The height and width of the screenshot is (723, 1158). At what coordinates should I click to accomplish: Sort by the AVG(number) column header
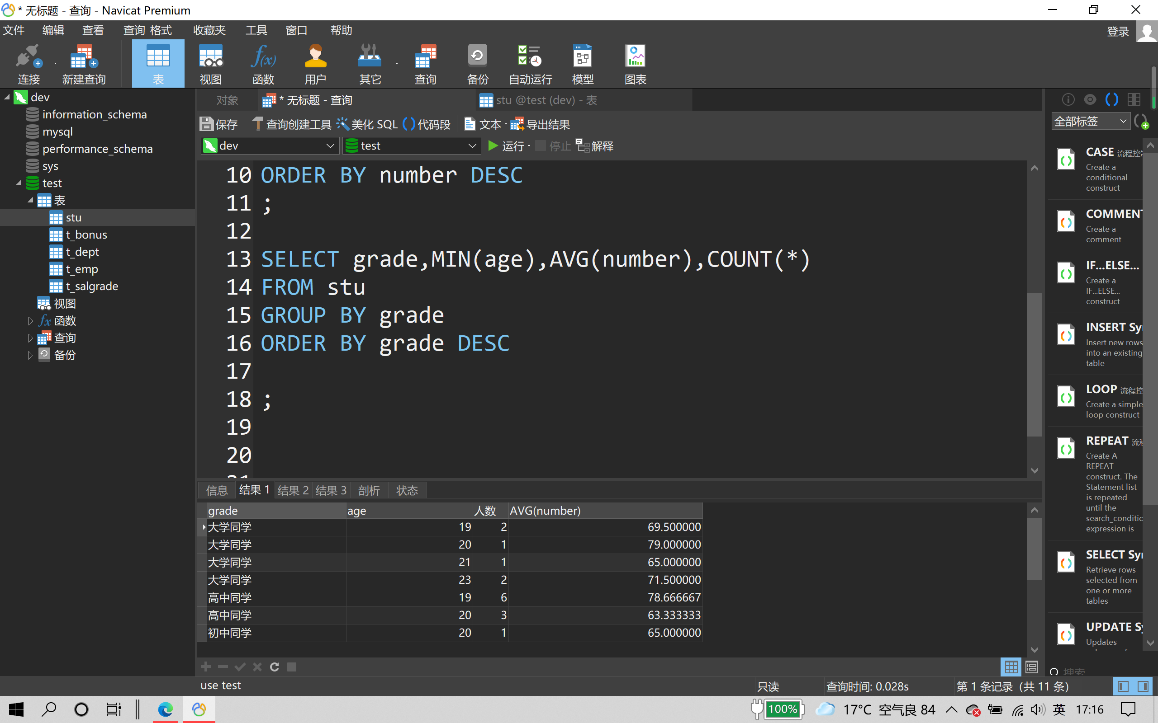pyautogui.click(x=605, y=511)
